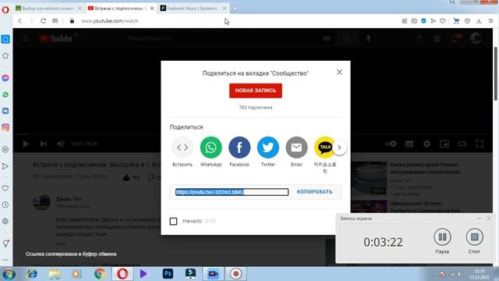Enable the Начало start-time checkbox

click(173, 221)
